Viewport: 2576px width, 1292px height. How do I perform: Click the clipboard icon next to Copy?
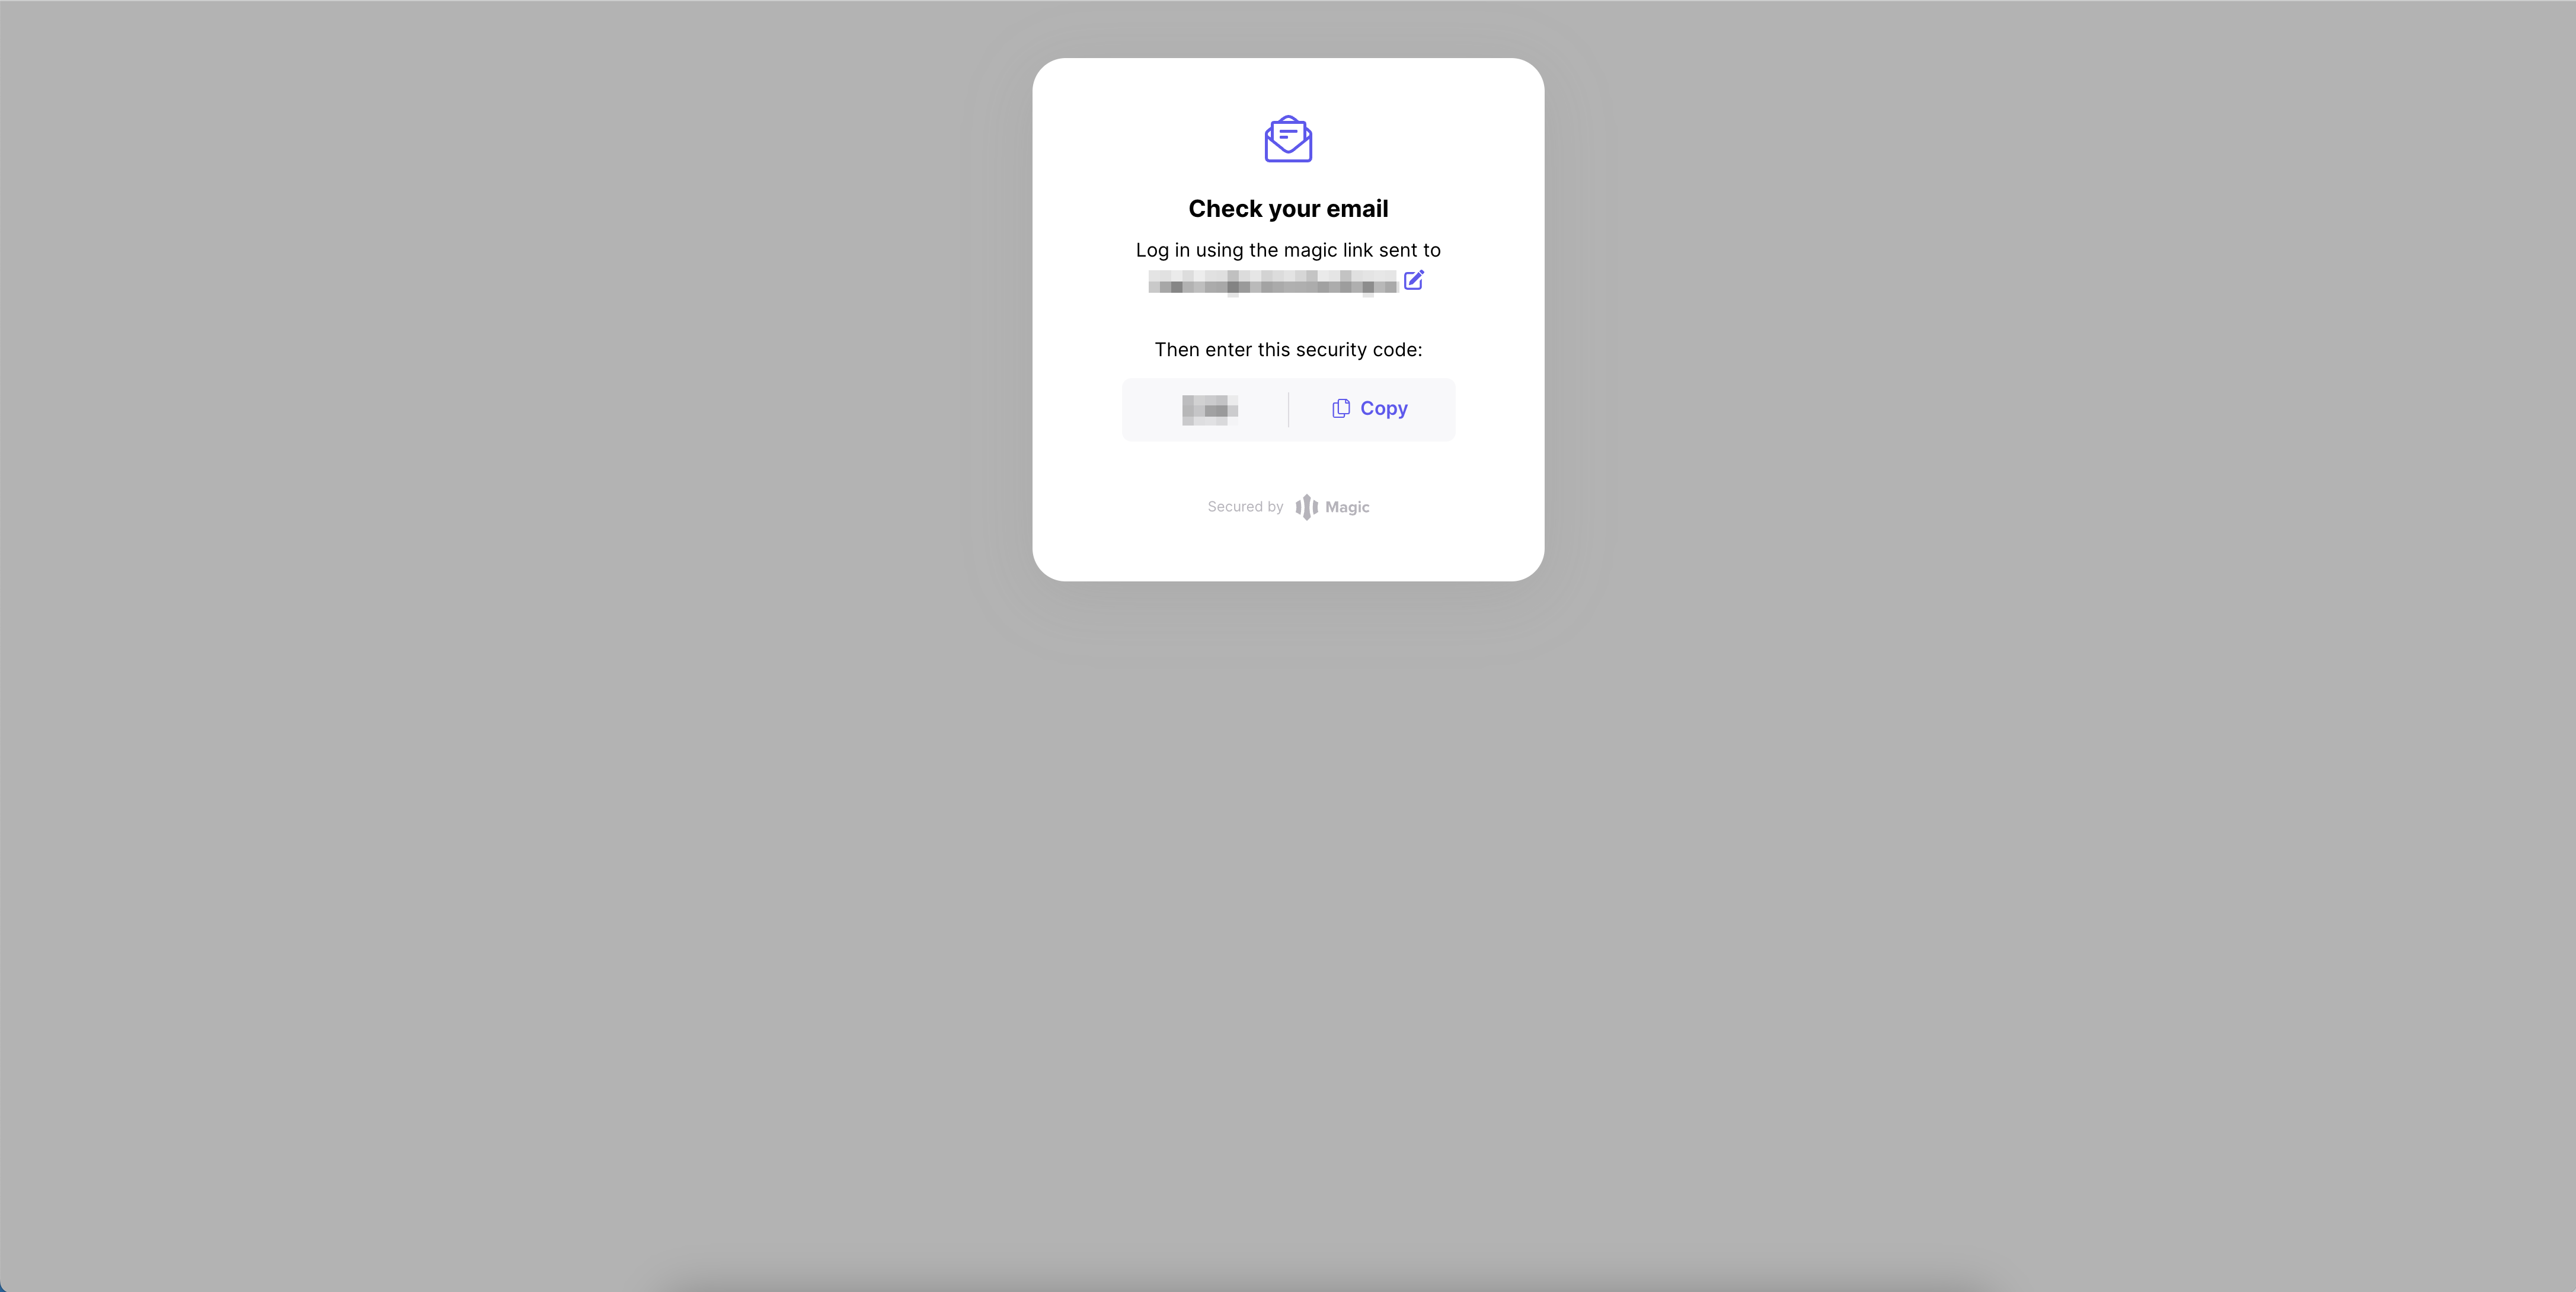(x=1341, y=408)
